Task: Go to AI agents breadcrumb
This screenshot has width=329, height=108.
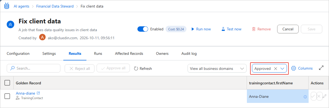Action: (x=21, y=6)
